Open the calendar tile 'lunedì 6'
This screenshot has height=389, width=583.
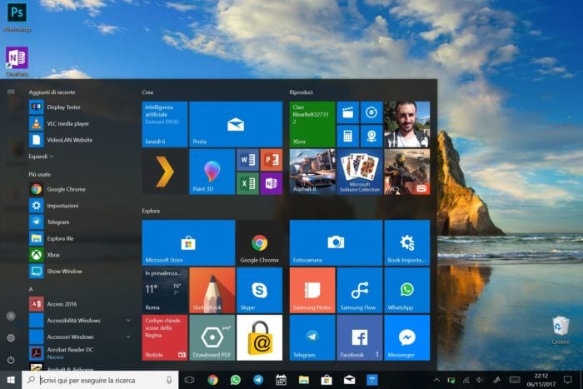165,124
